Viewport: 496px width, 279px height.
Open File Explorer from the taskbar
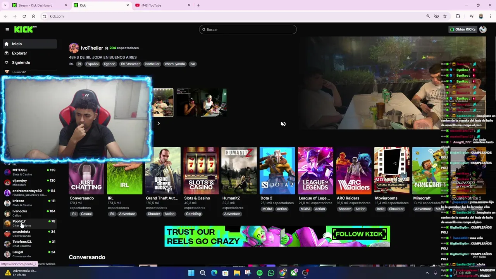237,273
